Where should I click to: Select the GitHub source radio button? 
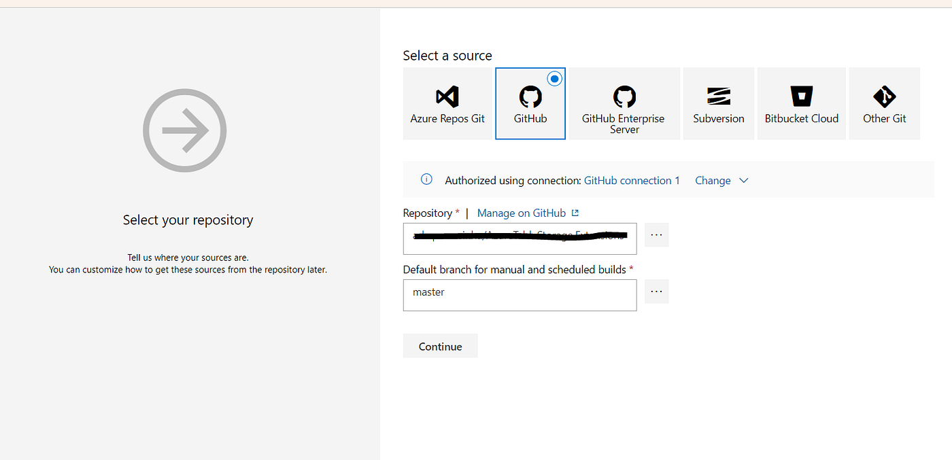pyautogui.click(x=554, y=78)
